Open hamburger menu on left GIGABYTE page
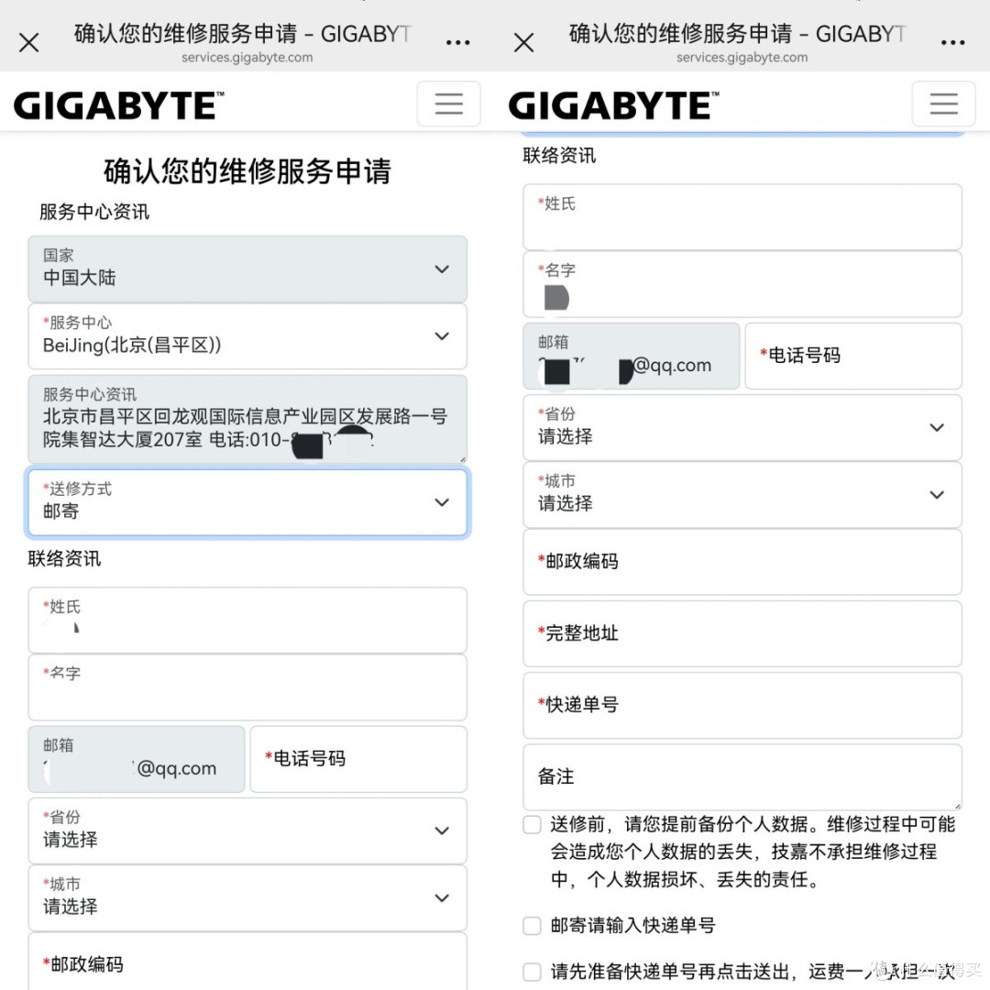The height and width of the screenshot is (990, 990). pos(449,104)
